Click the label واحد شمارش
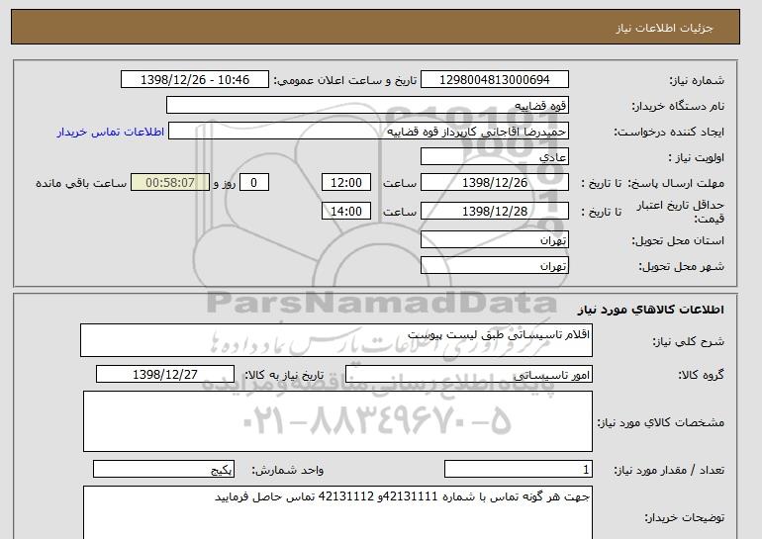 pos(288,470)
